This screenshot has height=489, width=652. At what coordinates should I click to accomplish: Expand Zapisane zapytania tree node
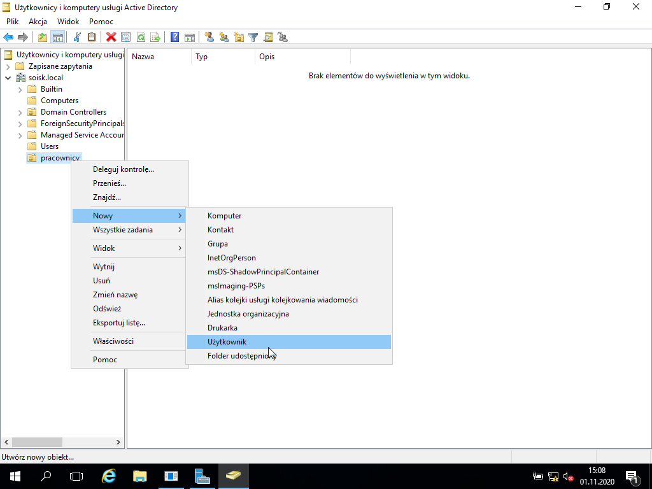(8, 66)
